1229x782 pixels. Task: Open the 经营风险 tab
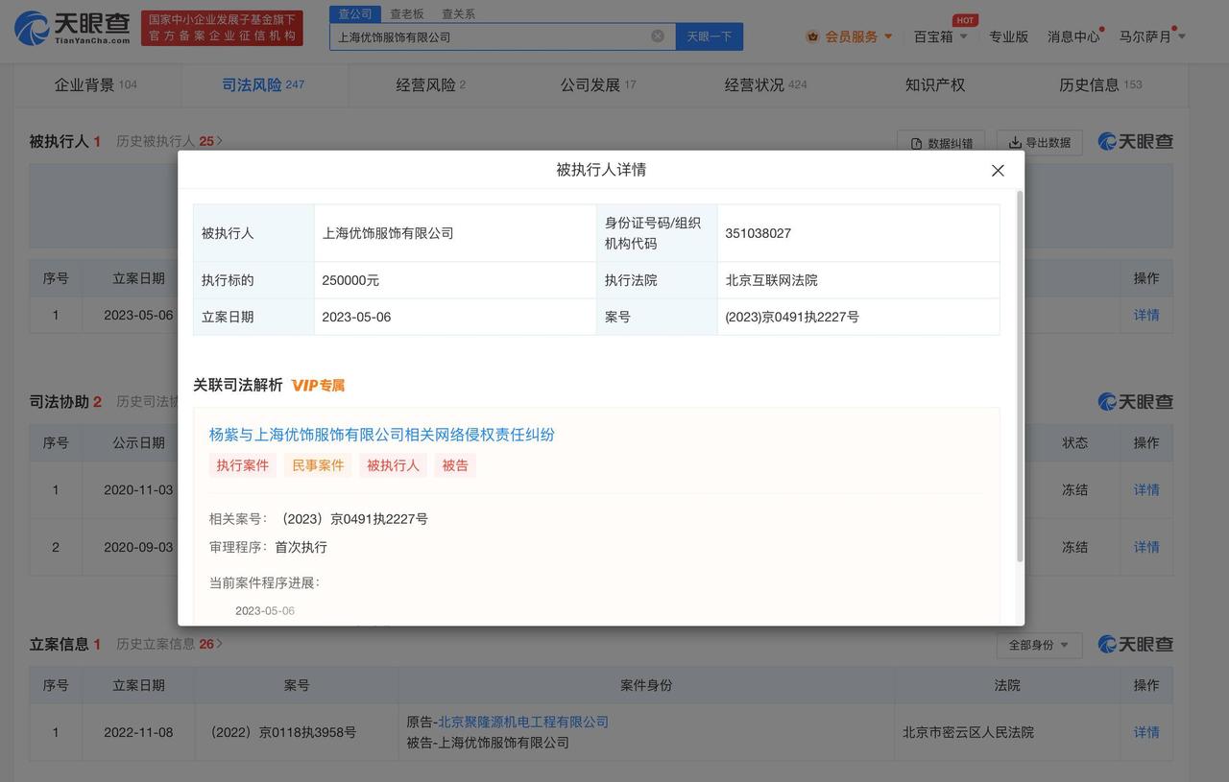coord(430,84)
